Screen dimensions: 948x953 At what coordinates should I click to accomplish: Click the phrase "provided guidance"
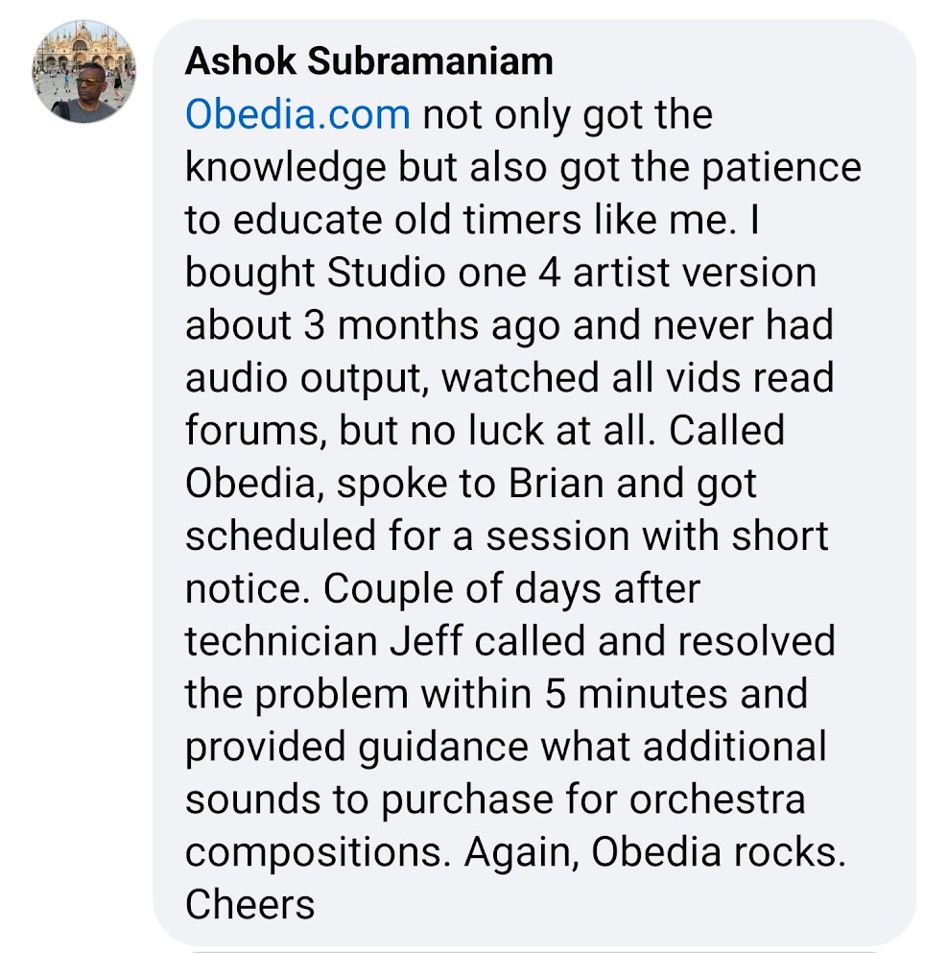pos(357,747)
